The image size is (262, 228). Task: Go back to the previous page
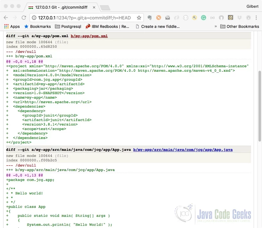coord(6,18)
